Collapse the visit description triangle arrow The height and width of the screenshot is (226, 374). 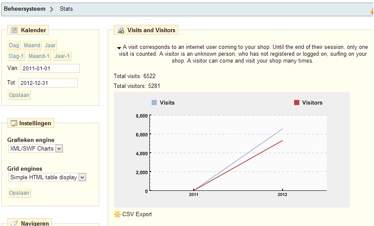119,48
